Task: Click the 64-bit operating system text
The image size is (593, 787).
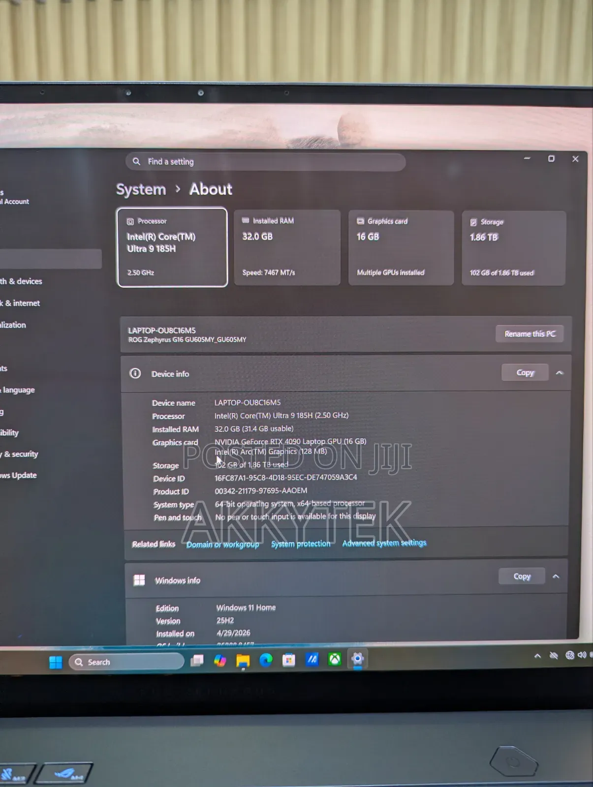Action: coord(290,504)
